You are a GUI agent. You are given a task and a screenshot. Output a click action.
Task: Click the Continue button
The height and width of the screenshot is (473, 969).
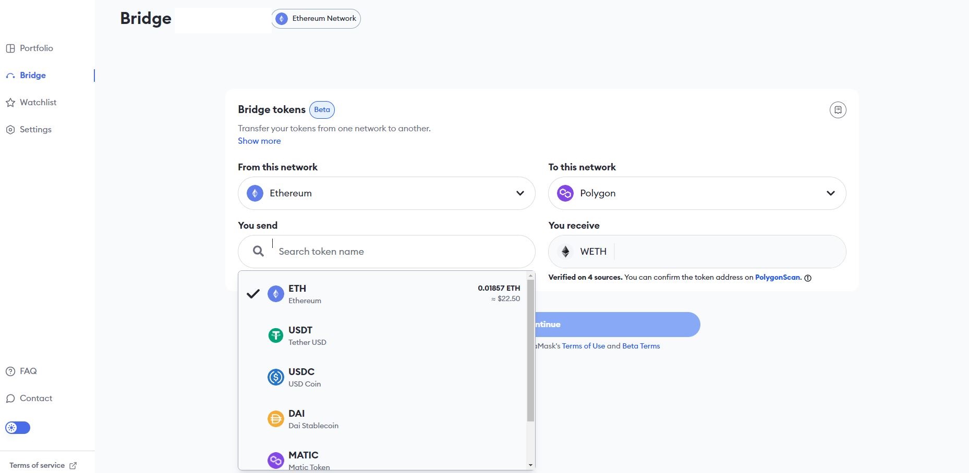point(616,325)
